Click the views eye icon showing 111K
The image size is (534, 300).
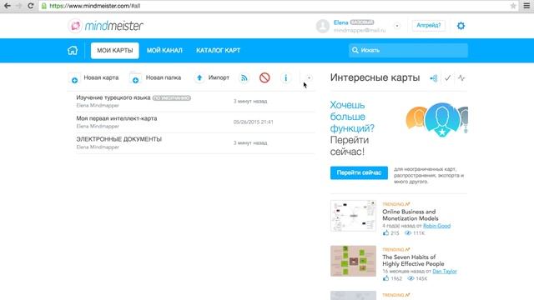pyautogui.click(x=408, y=233)
